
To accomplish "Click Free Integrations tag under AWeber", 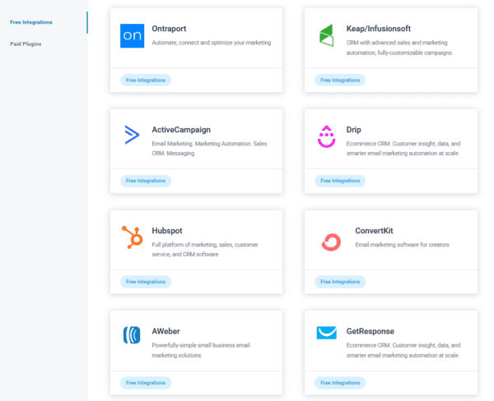I will coord(146,382).
